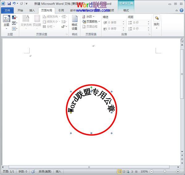Open the 排列 arrange dropdown
The width and height of the screenshot is (185, 175).
[156, 22]
